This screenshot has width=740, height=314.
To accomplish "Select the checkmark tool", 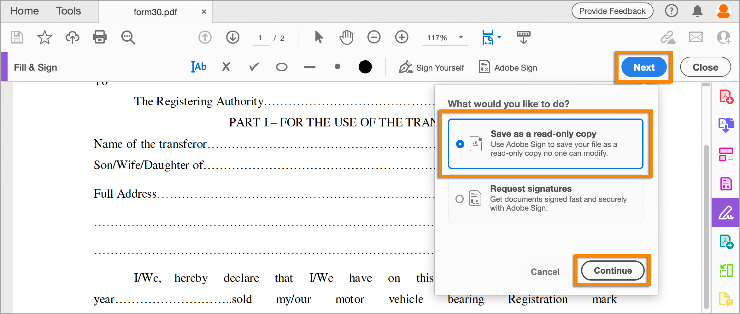I will pyautogui.click(x=254, y=67).
